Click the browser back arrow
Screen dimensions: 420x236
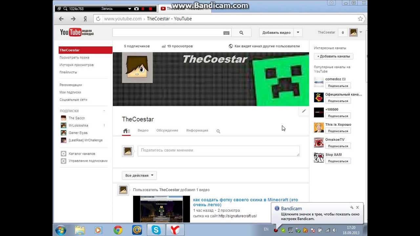(x=61, y=19)
